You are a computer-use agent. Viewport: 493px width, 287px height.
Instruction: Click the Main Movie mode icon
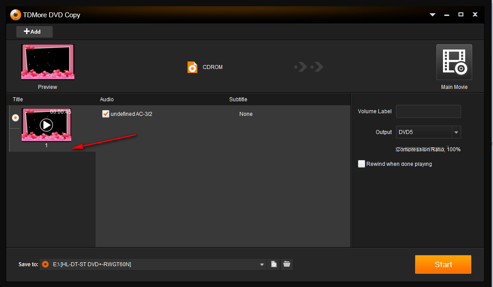(454, 62)
